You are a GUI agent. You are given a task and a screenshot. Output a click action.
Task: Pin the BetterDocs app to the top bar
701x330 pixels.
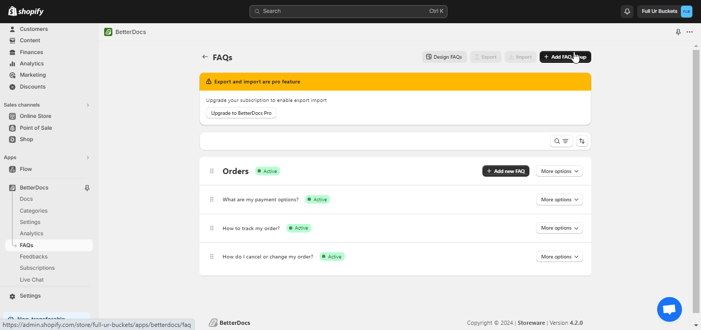(87, 187)
